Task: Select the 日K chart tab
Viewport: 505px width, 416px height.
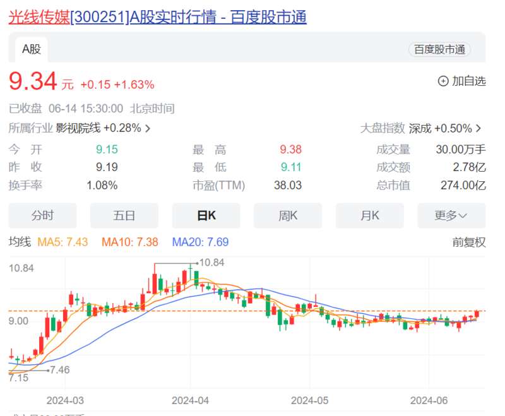Action: coord(206,215)
